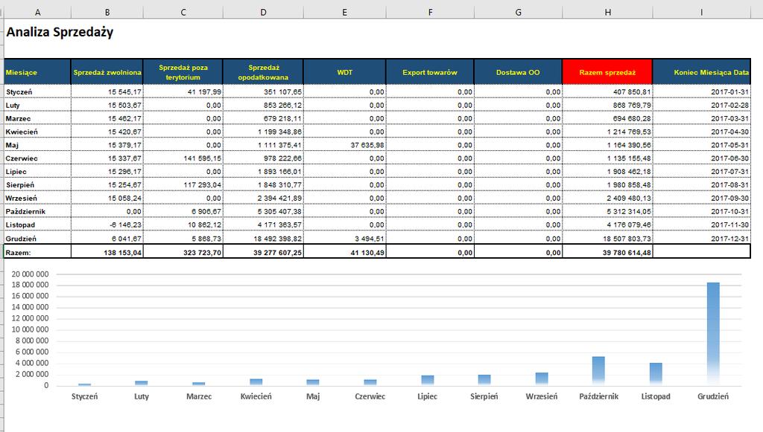763x432 pixels.
Task: Click the 'Sierpień' row label cell
Action: click(x=37, y=184)
